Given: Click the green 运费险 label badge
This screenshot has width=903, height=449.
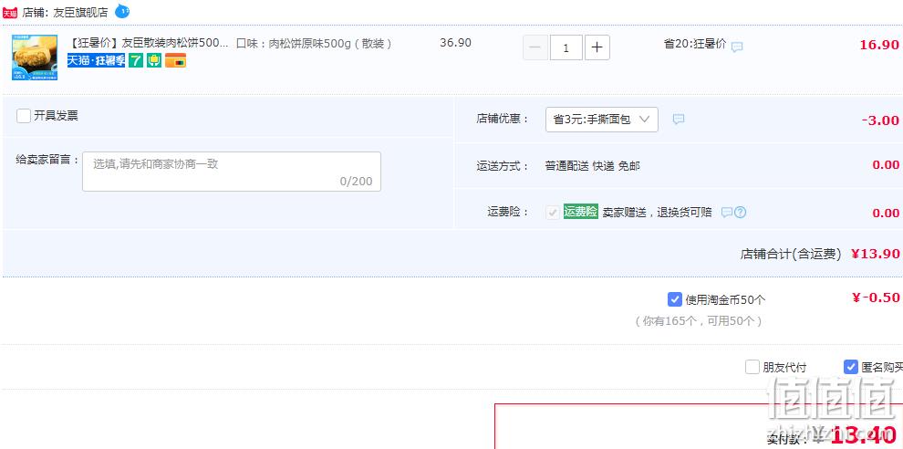Looking at the screenshot, I should [580, 212].
